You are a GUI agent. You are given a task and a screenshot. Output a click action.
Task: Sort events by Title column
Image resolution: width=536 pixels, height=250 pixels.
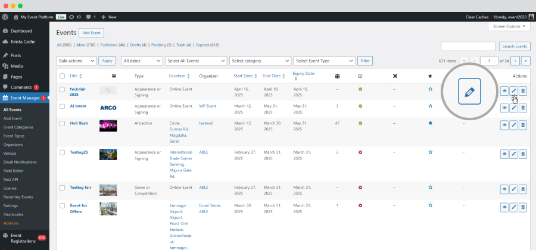76,76
